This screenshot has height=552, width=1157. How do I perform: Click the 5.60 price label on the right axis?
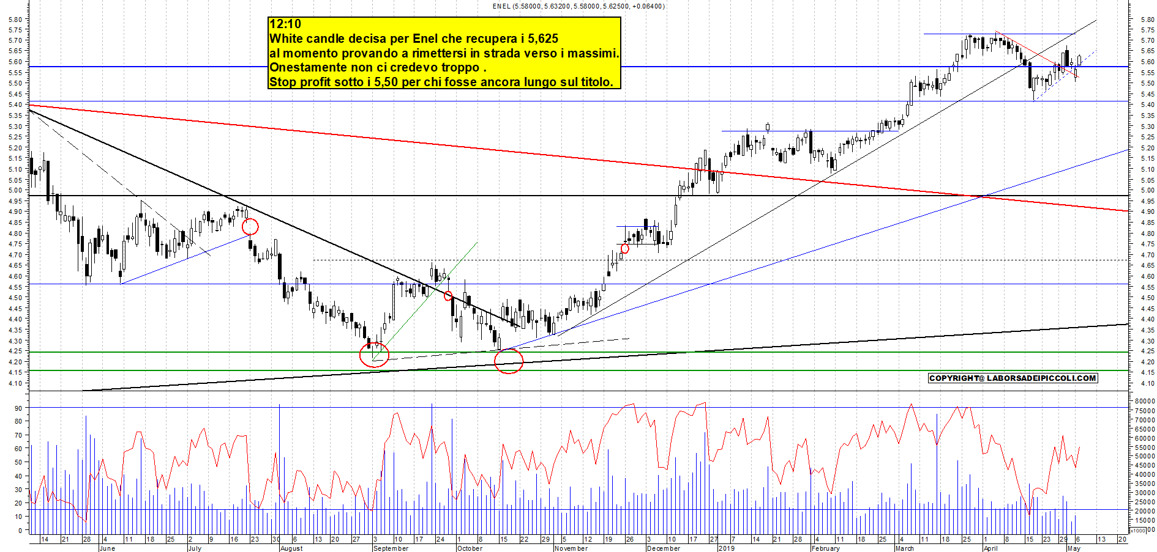pyautogui.click(x=1147, y=62)
